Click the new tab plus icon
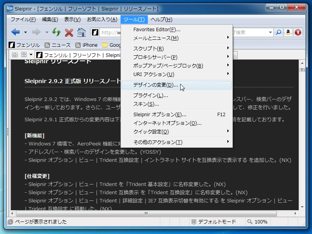Screen dimensions: 312x234 (15, 55)
